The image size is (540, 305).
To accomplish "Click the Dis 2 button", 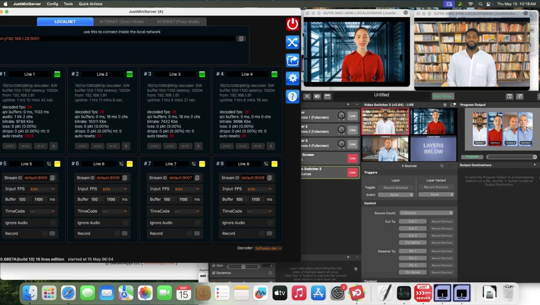I will tap(413, 258).
